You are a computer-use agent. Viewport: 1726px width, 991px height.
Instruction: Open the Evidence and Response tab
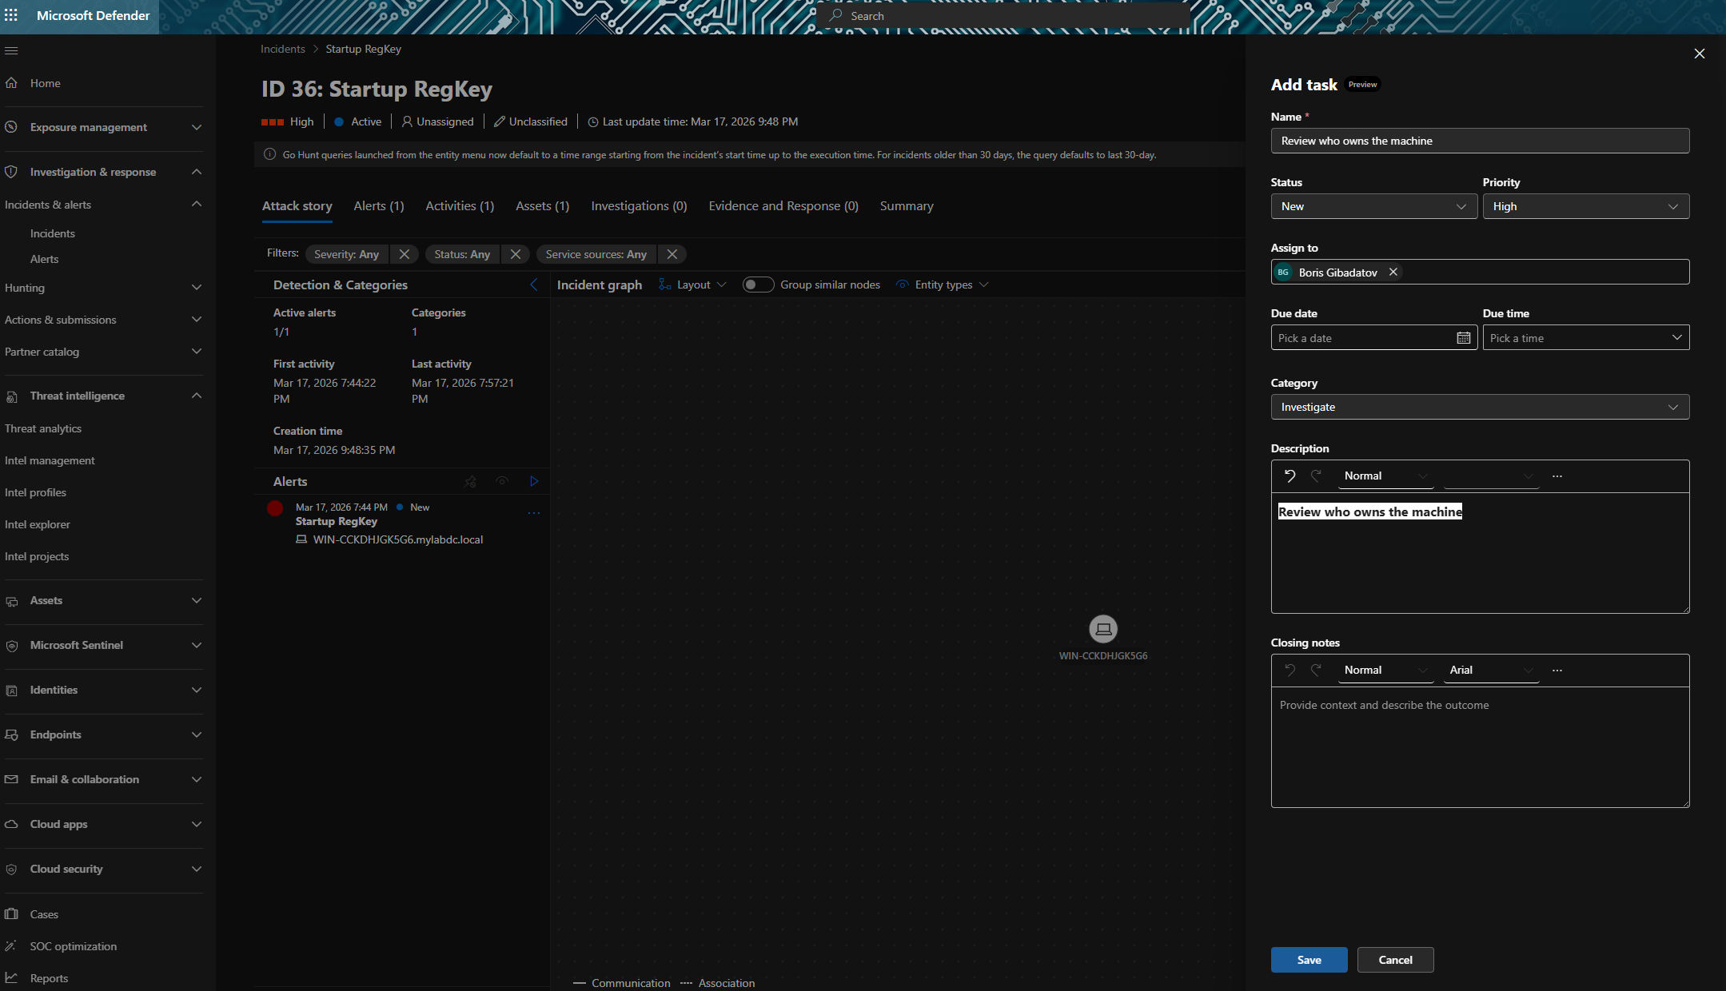(x=783, y=206)
